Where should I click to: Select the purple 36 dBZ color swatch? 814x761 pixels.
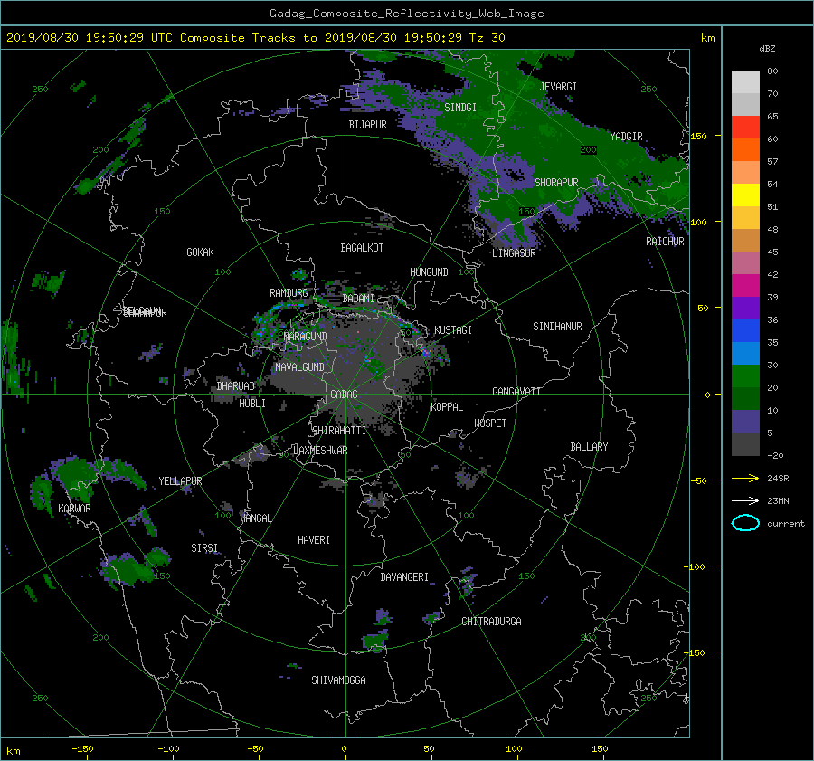[745, 308]
